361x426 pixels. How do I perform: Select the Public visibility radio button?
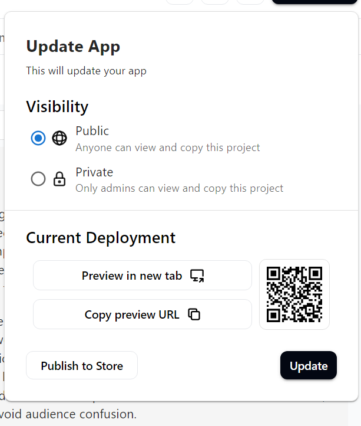pos(38,139)
